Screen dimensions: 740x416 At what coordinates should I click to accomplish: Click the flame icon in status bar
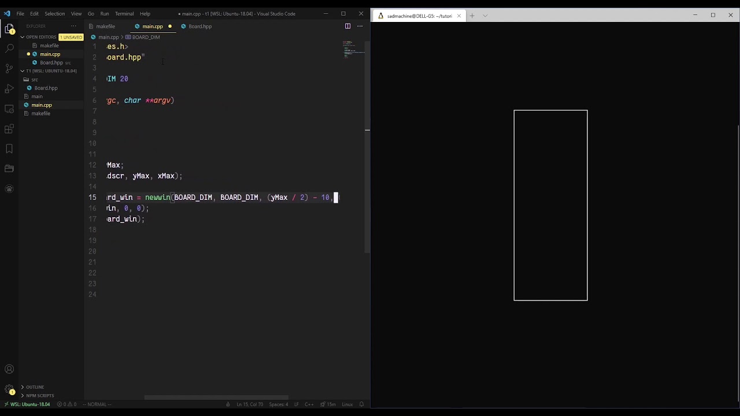coord(228,404)
